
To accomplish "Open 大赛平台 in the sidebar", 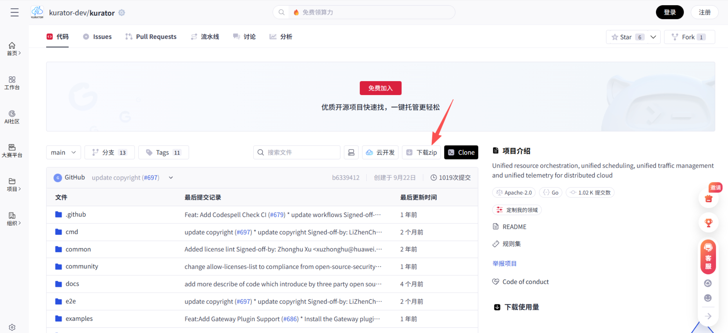I will coord(12,151).
